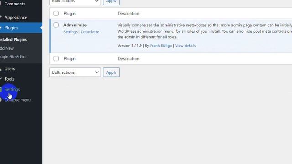This screenshot has height=164, width=292.
Task: Click the top Apply button
Action: coord(111,2)
